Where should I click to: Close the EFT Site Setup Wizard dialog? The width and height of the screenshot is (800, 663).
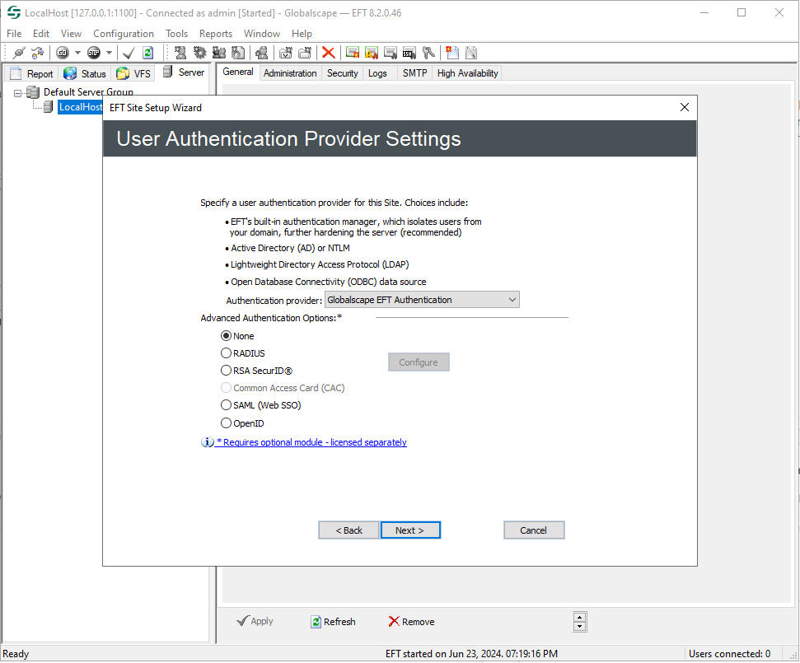[685, 107]
